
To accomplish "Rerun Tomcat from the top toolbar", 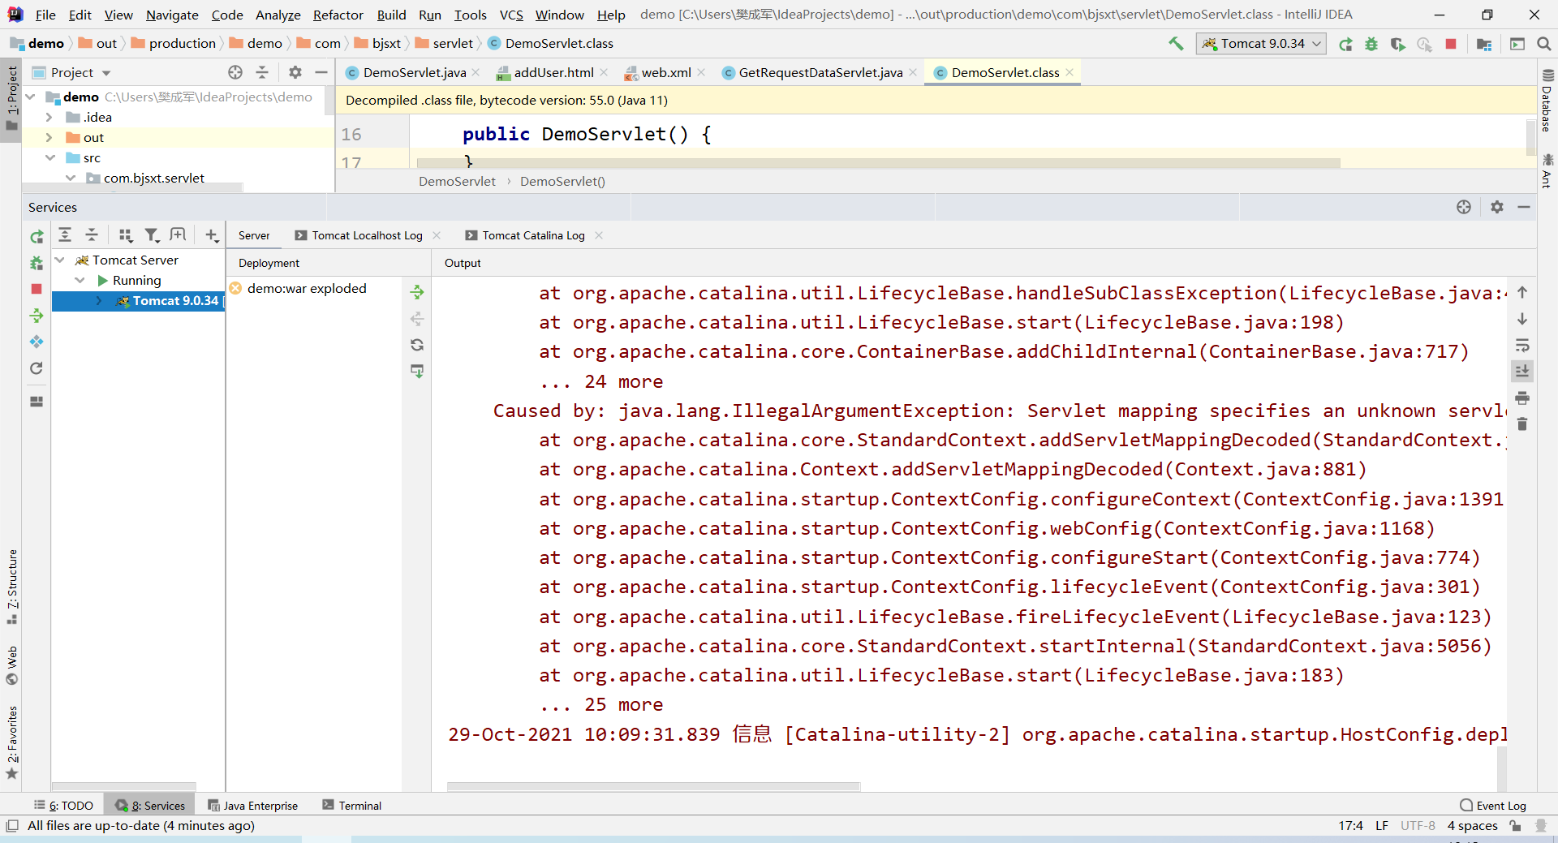I will tap(1345, 44).
